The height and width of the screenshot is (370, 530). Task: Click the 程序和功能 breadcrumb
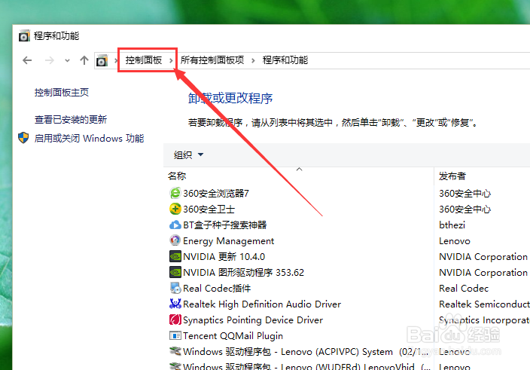click(x=285, y=60)
